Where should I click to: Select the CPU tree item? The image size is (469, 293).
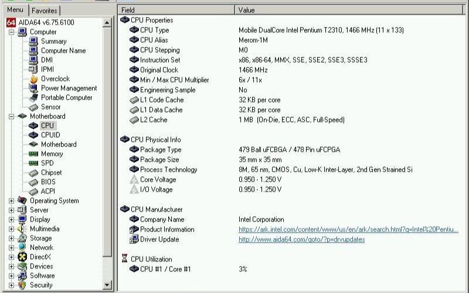click(x=47, y=125)
